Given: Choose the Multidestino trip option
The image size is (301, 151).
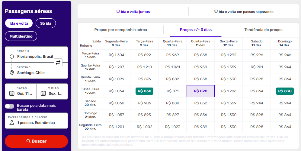Looking at the screenshot, I should pyautogui.click(x=21, y=36).
